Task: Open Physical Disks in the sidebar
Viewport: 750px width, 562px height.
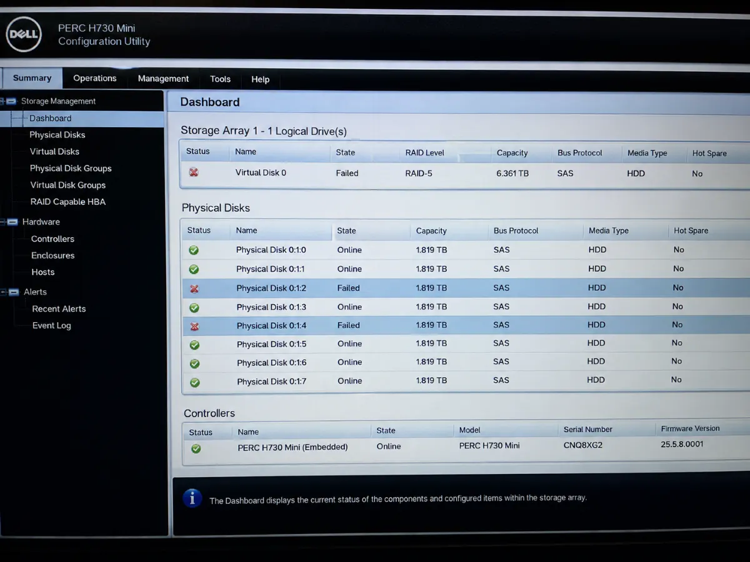Action: (57, 135)
